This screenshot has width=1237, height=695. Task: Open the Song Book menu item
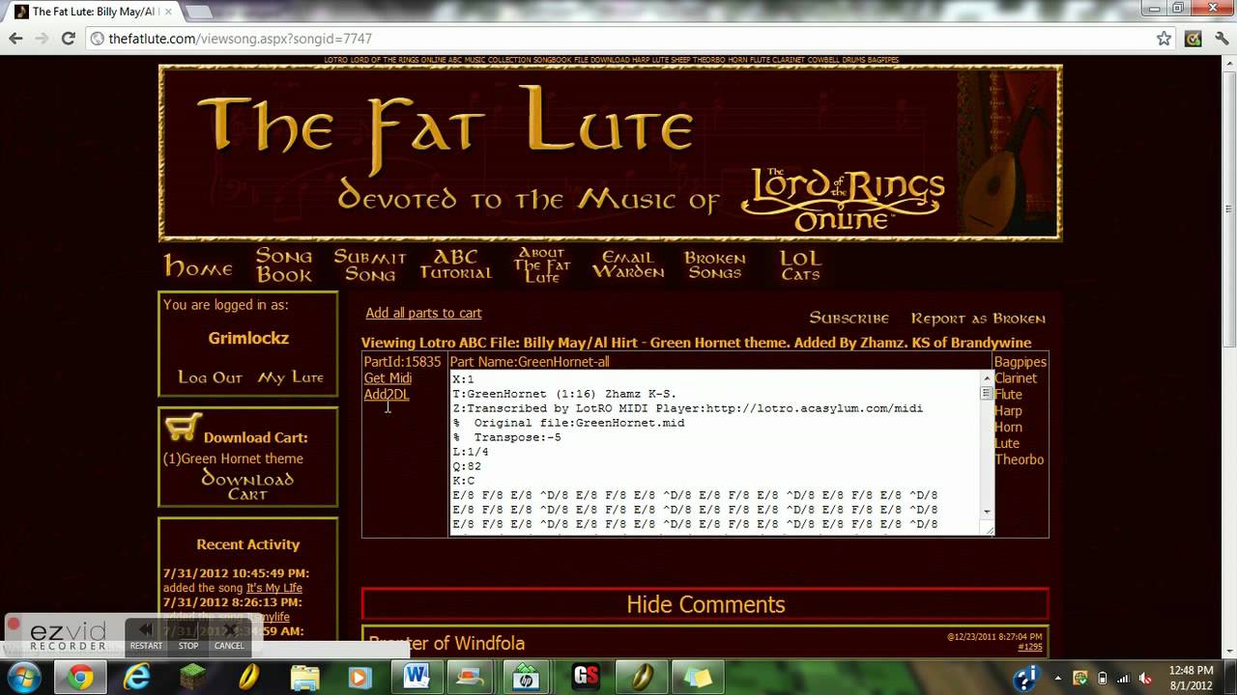click(x=284, y=264)
